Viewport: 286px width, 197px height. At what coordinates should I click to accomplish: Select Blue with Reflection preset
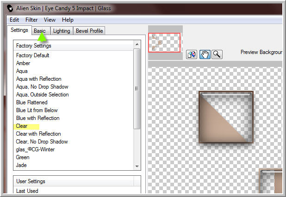pos(38,118)
